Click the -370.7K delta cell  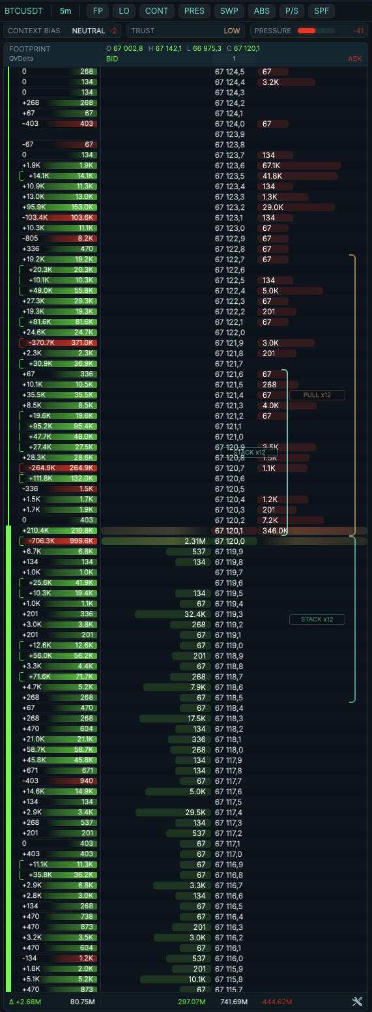[x=42, y=343]
